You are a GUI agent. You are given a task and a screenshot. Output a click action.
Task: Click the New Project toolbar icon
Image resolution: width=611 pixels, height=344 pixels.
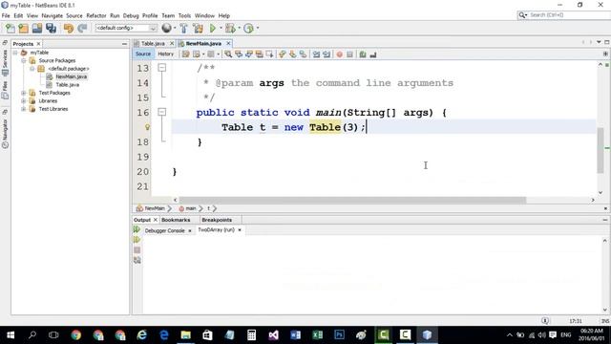click(23, 28)
